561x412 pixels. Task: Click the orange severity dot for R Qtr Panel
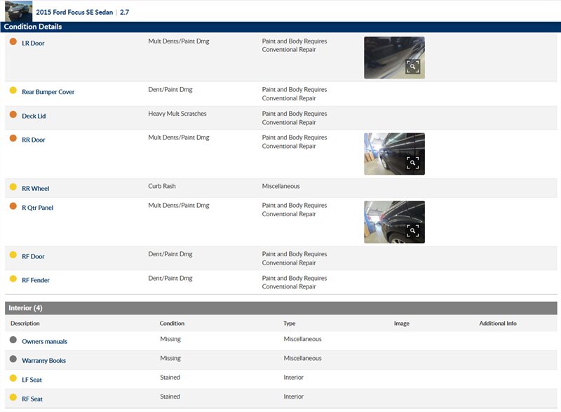tap(13, 206)
